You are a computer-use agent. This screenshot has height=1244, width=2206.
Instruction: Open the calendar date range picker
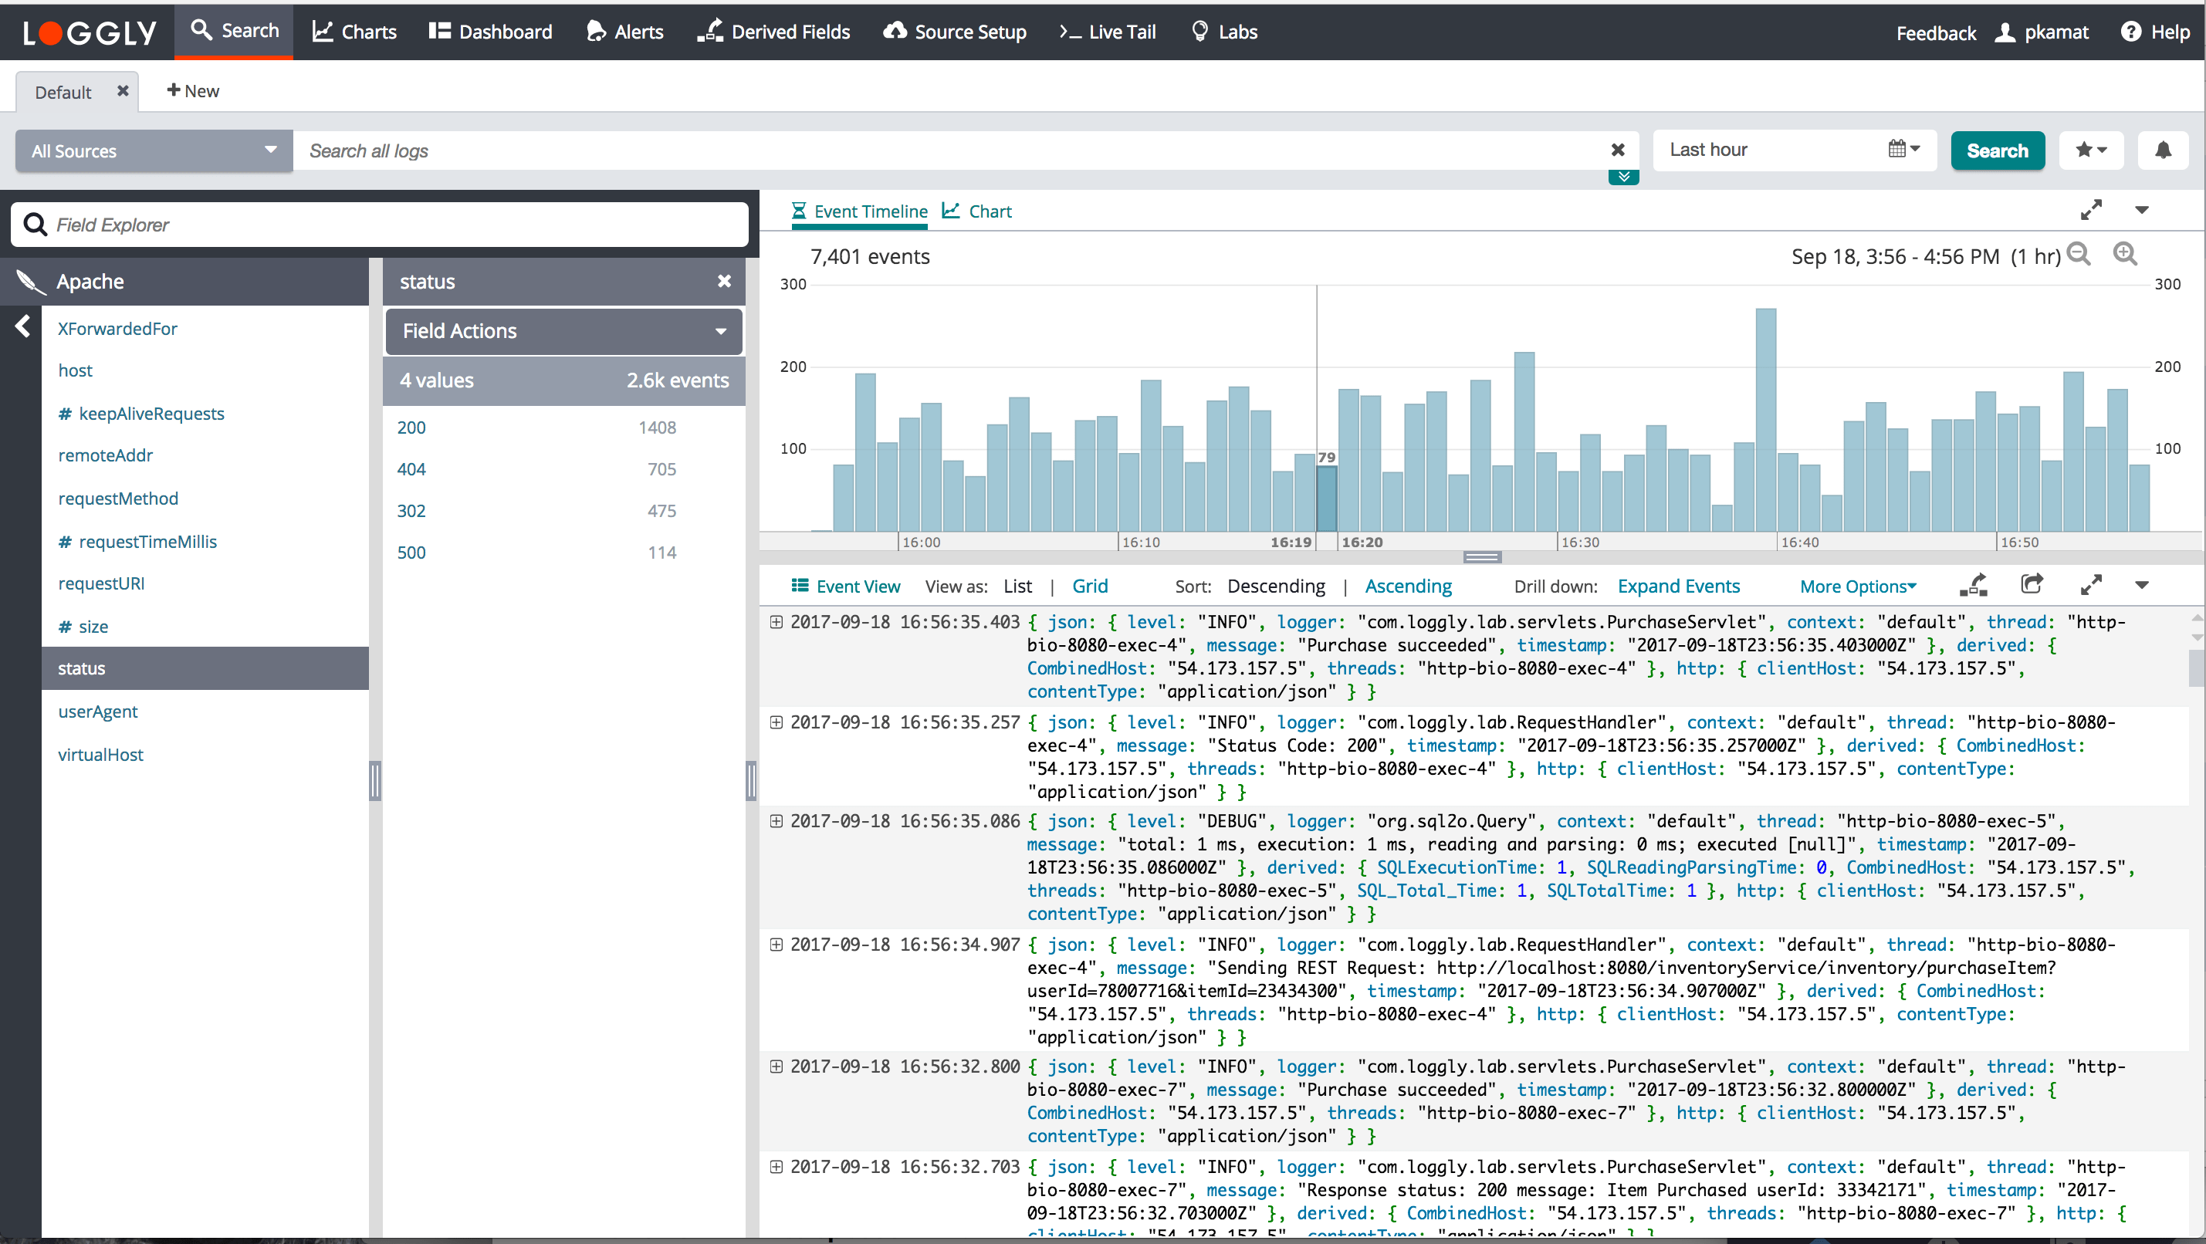pos(1903,150)
